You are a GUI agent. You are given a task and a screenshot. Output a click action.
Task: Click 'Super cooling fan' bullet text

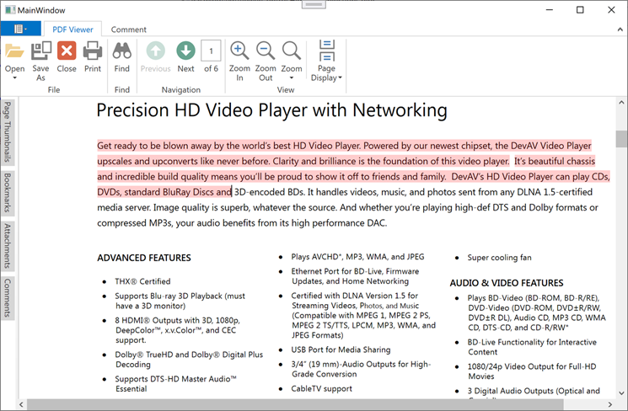(x=499, y=258)
